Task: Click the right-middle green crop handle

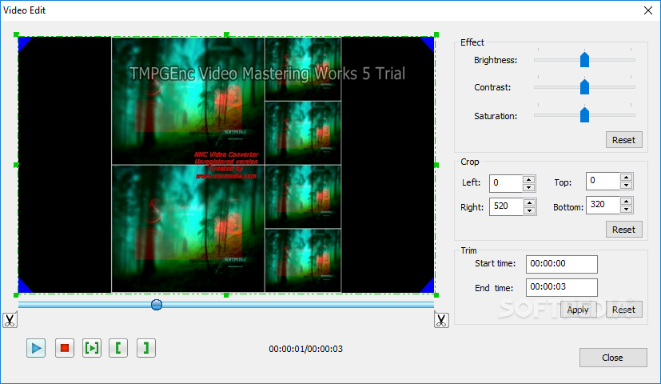Action: coord(436,165)
